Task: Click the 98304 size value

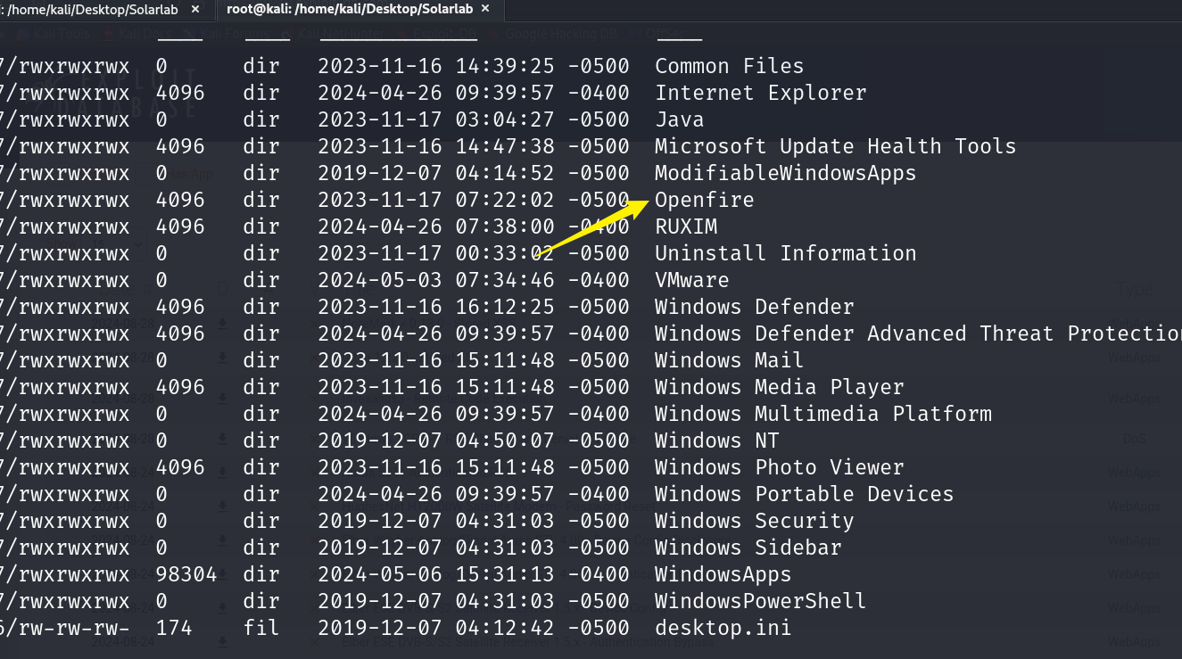Action: tap(186, 574)
